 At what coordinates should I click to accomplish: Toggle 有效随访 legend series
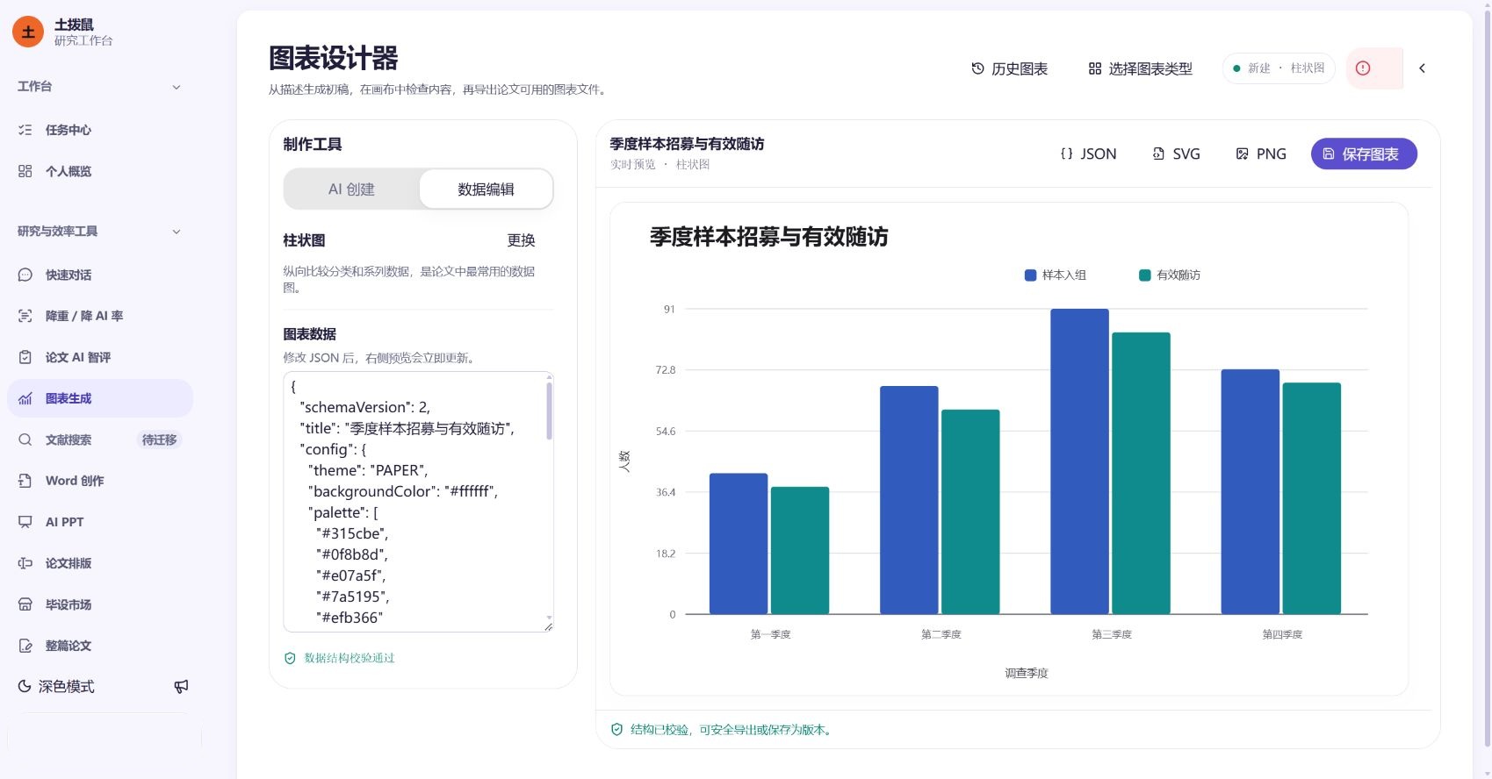pos(1169,275)
